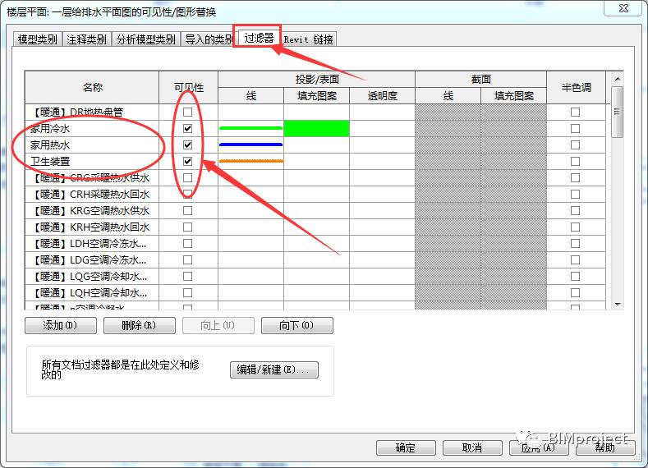The width and height of the screenshot is (648, 468).
Task: Click green fill pattern swatch of 家用冷水
Action: point(316,129)
